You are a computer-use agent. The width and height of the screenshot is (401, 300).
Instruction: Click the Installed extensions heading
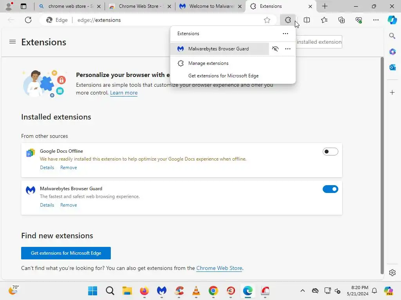pyautogui.click(x=56, y=117)
